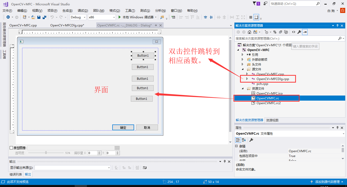Switch to the 错误列表 tab

tap(16, 174)
